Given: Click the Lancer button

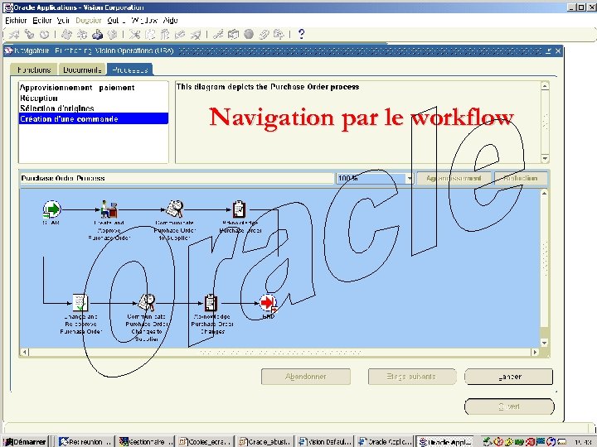Looking at the screenshot, I should (509, 377).
